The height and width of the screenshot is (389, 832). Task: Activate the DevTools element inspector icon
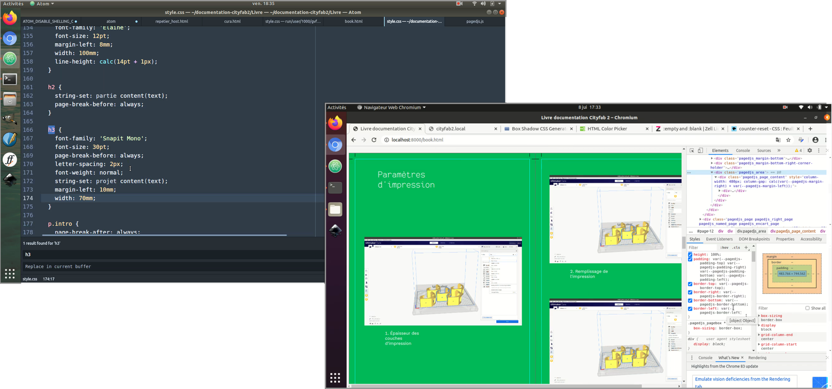pyautogui.click(x=692, y=151)
